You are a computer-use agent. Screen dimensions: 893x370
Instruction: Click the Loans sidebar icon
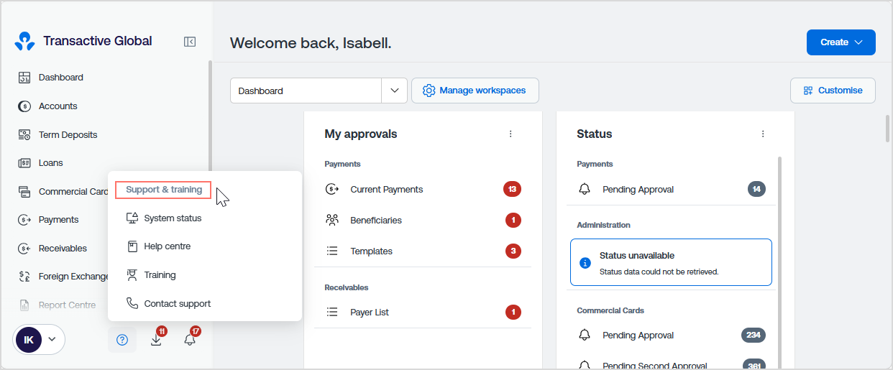point(24,163)
